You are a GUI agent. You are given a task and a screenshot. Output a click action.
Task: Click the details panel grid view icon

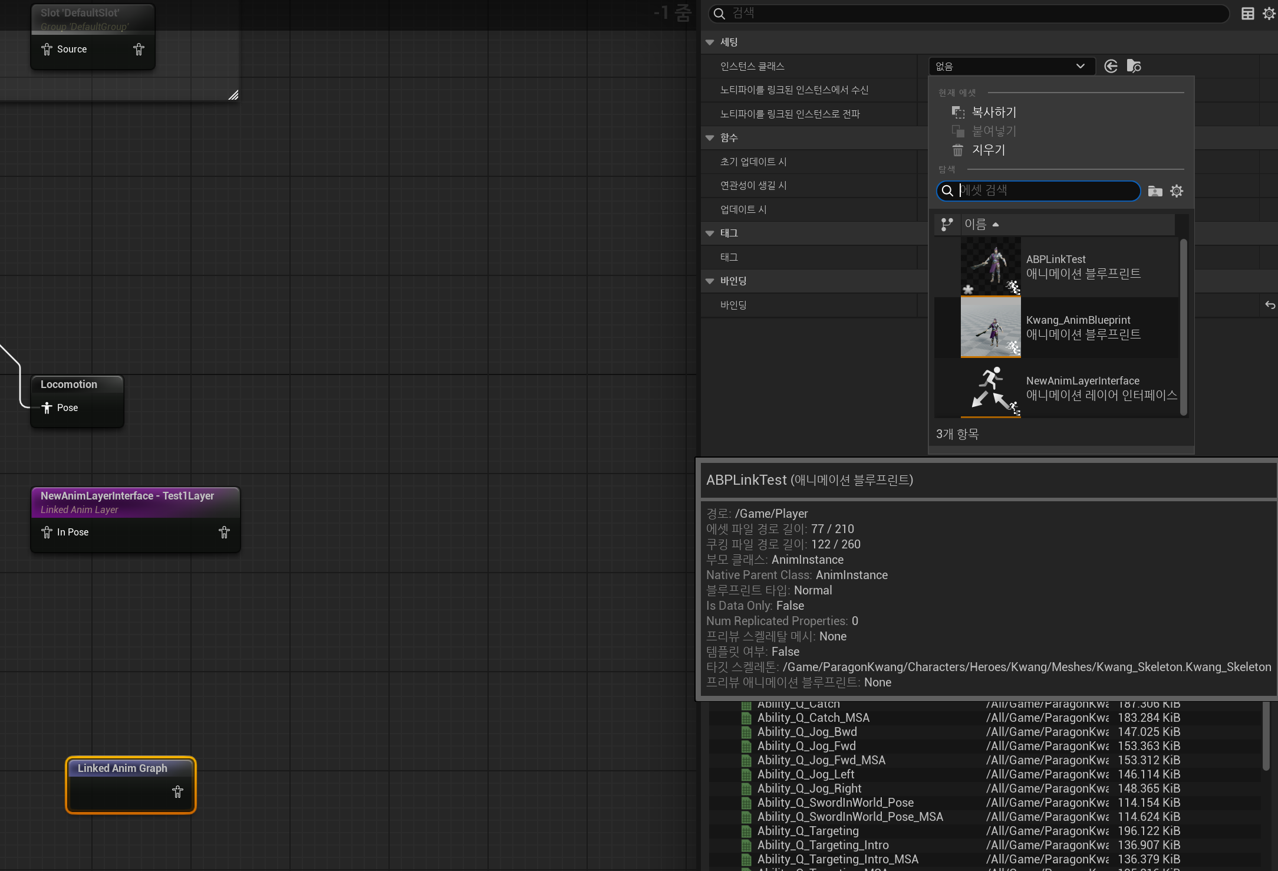(x=1247, y=14)
